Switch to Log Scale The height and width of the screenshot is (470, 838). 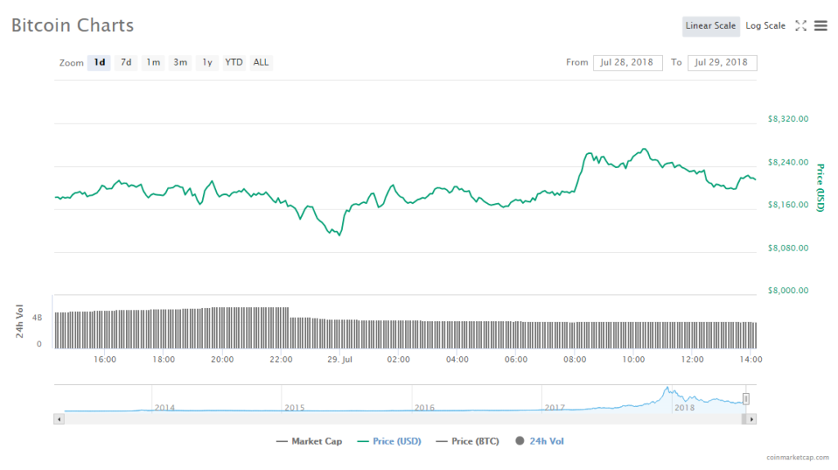click(765, 26)
